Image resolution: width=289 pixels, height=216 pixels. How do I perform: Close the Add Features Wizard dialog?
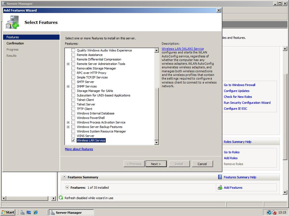point(219,10)
